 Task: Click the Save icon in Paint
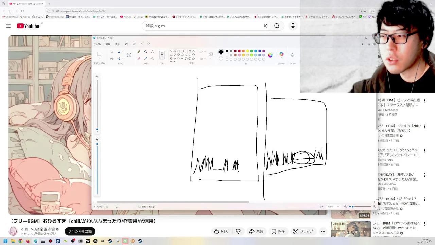tap(126, 44)
